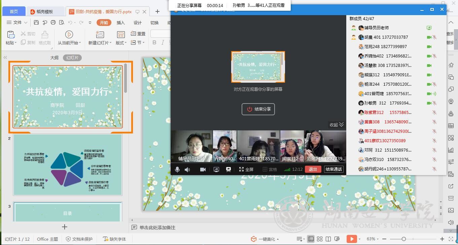Click the screen share icon in call bar
Viewport: 458px width, 245px height.
click(x=216, y=169)
